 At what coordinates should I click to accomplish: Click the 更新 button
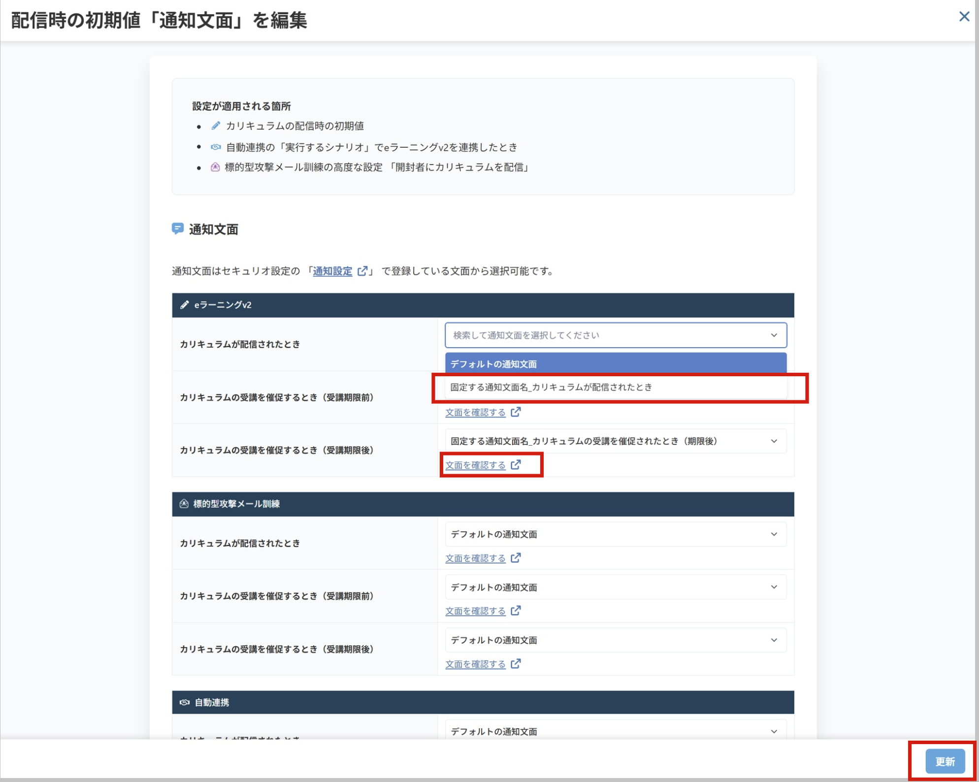coord(945,761)
